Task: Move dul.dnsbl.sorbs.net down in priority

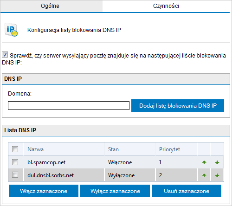Action: 217,175
